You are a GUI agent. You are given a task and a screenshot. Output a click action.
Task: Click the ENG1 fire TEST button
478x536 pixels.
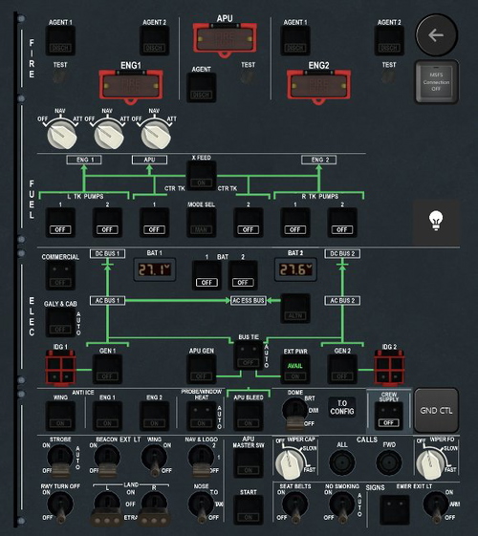tap(60, 77)
